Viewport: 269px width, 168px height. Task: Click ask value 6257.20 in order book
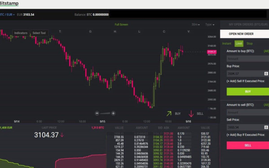coord(205,144)
